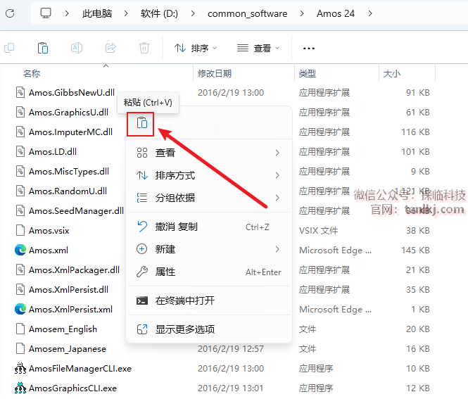This screenshot has width=468, height=399.
Task: Open 查看 submenu in context menu
Action: 208,153
